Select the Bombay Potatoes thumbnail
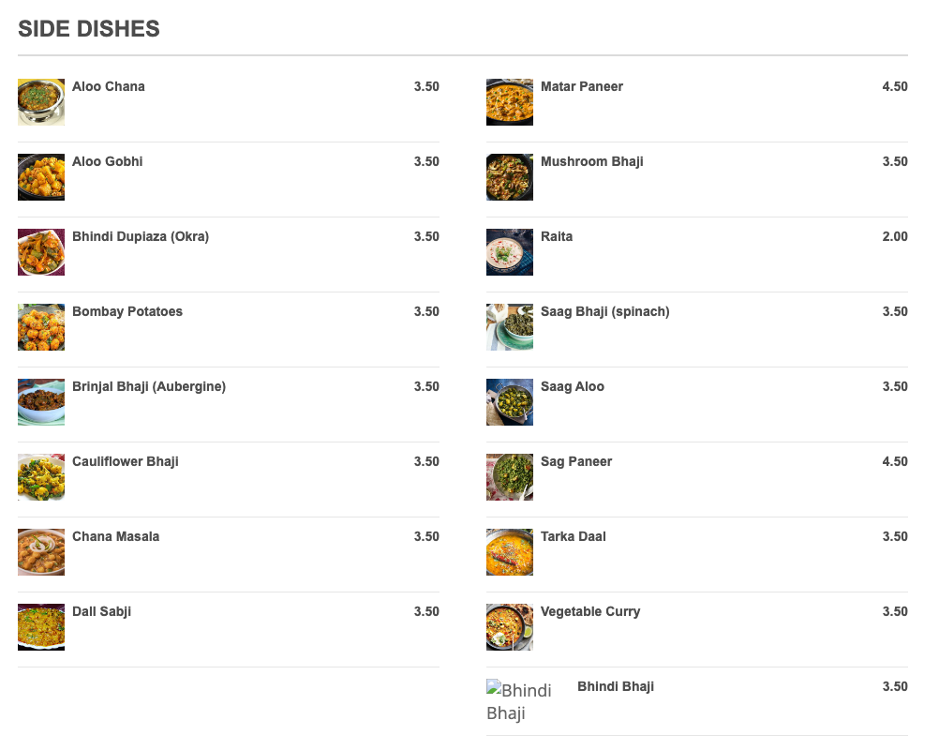Screen dimensions: 939x750 pos(41,327)
